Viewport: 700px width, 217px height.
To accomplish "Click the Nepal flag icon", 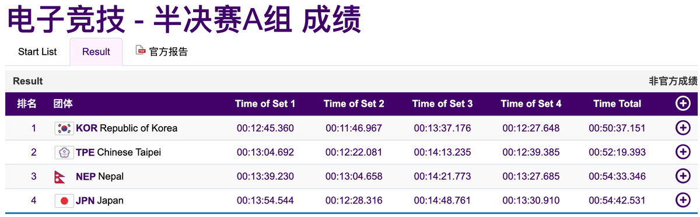I will click(61, 176).
